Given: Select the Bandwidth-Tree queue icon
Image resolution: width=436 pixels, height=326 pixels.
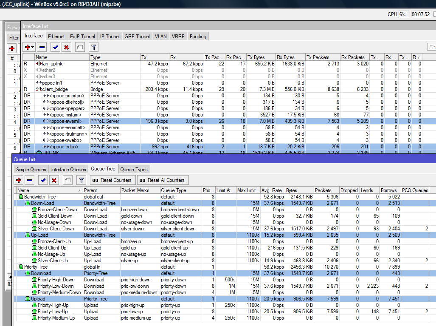Looking at the screenshot, I should click(20, 197).
